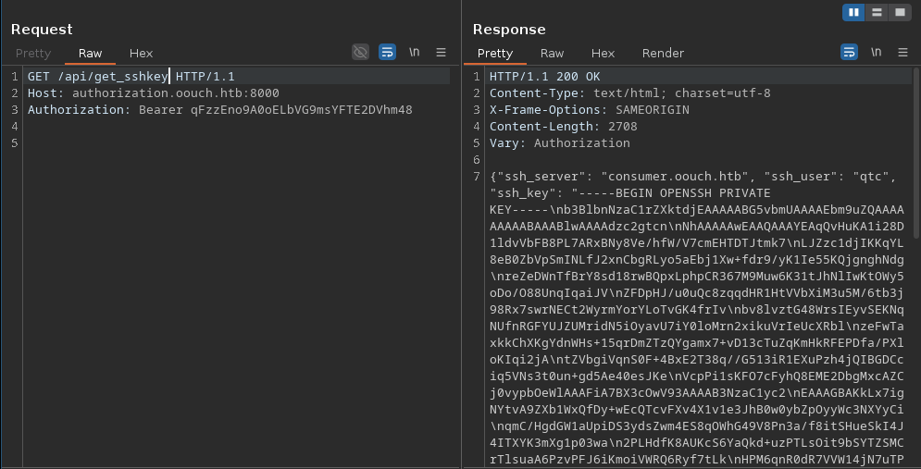Select the Raw tab in Request panel
This screenshot has height=469, width=921.
point(90,54)
